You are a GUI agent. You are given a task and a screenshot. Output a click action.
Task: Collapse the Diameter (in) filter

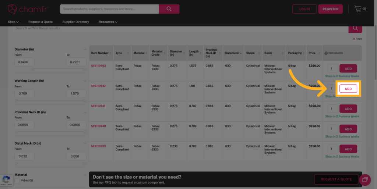pos(85,50)
